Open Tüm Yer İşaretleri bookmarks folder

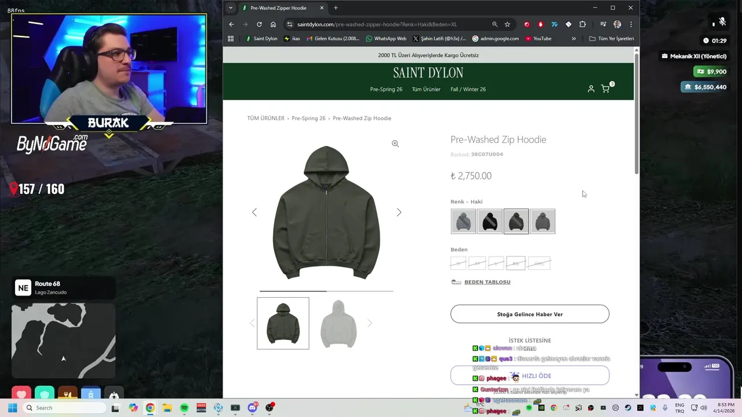coord(612,39)
